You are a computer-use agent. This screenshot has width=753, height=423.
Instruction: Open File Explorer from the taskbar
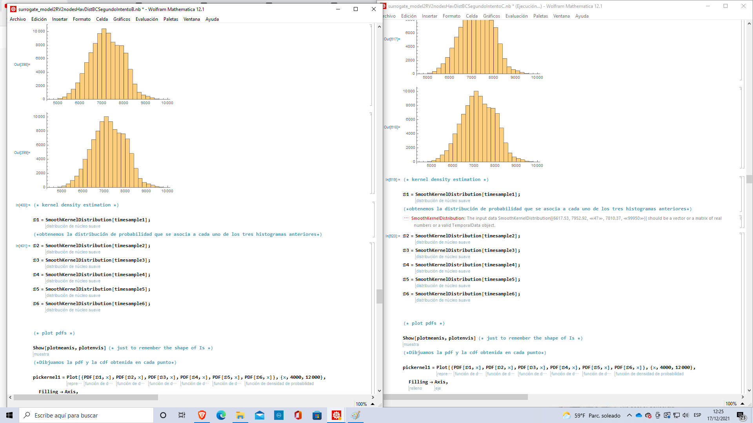[240, 415]
